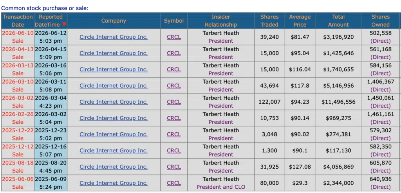
Task: Click the red sort arrow beside Reported DateTime
Action: click(x=64, y=25)
